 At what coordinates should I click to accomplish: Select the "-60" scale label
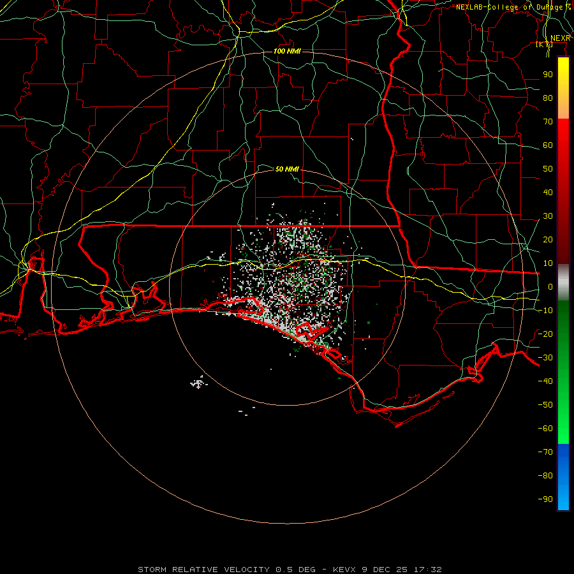click(x=545, y=429)
